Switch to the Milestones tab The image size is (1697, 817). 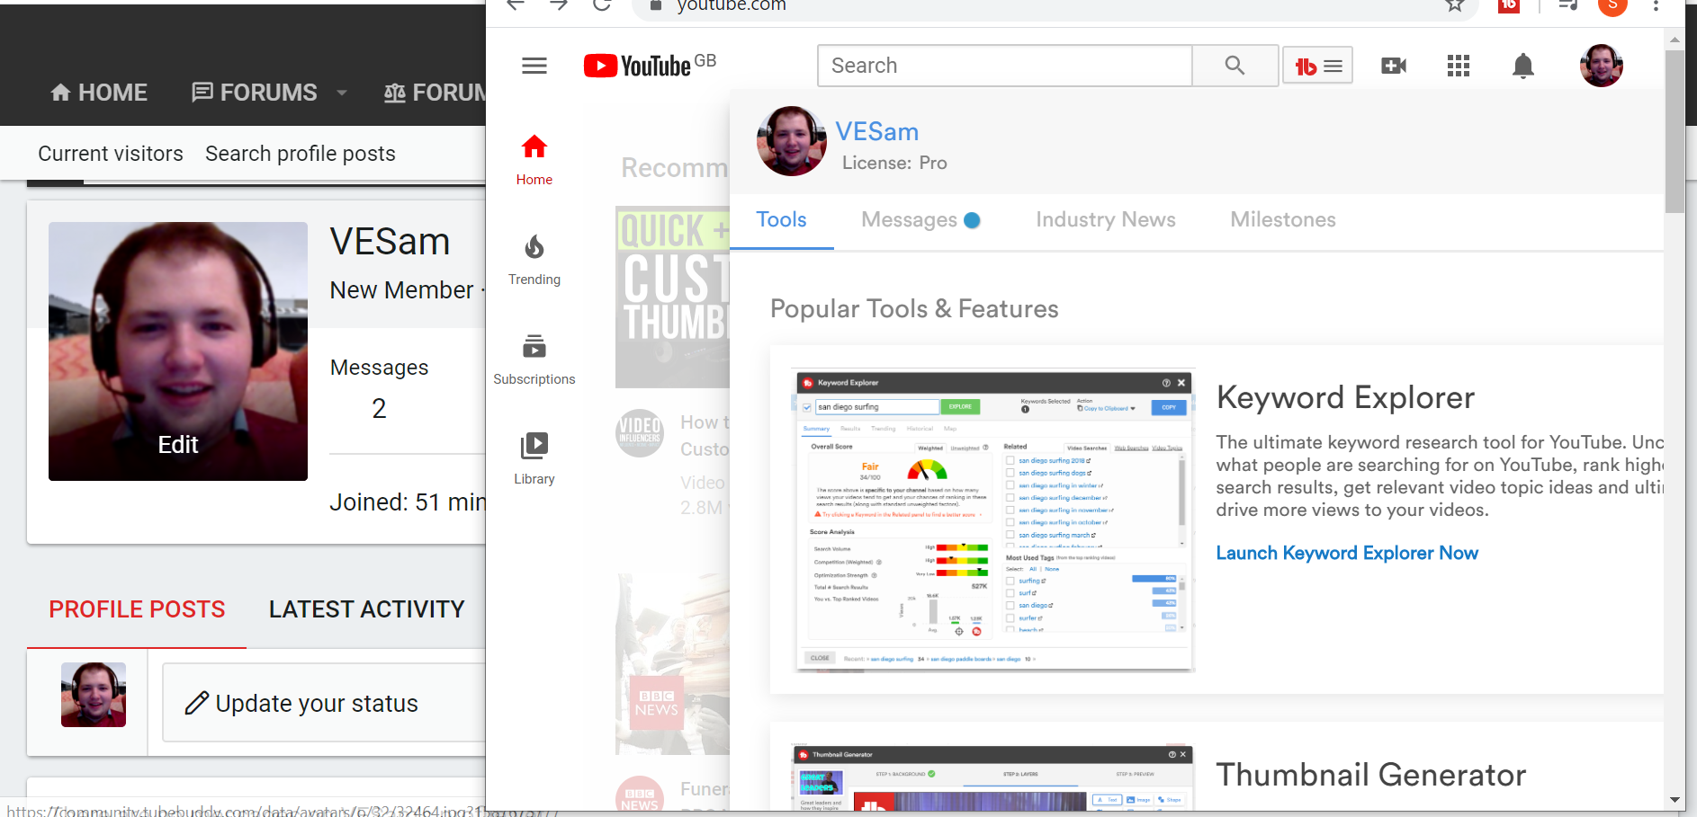pos(1283,220)
